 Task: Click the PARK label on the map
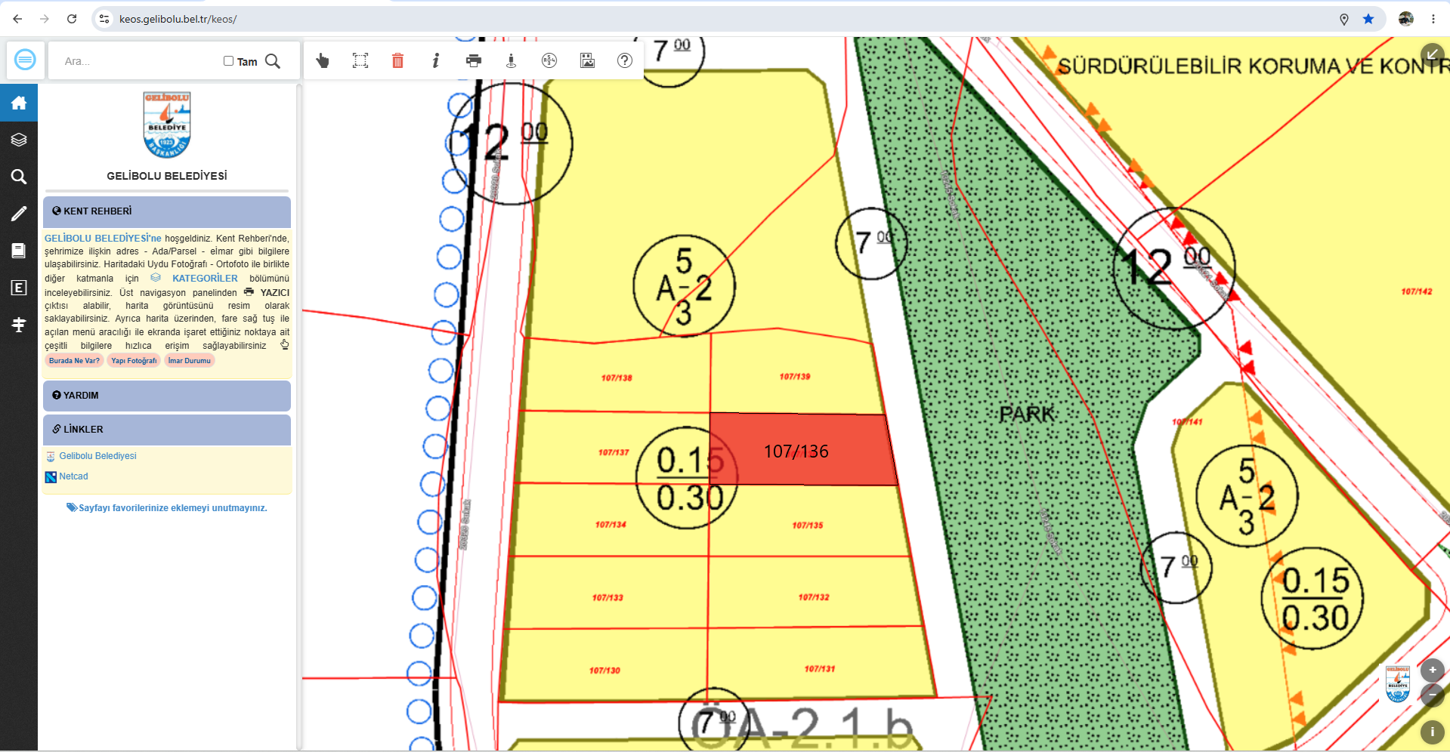coord(1027,415)
